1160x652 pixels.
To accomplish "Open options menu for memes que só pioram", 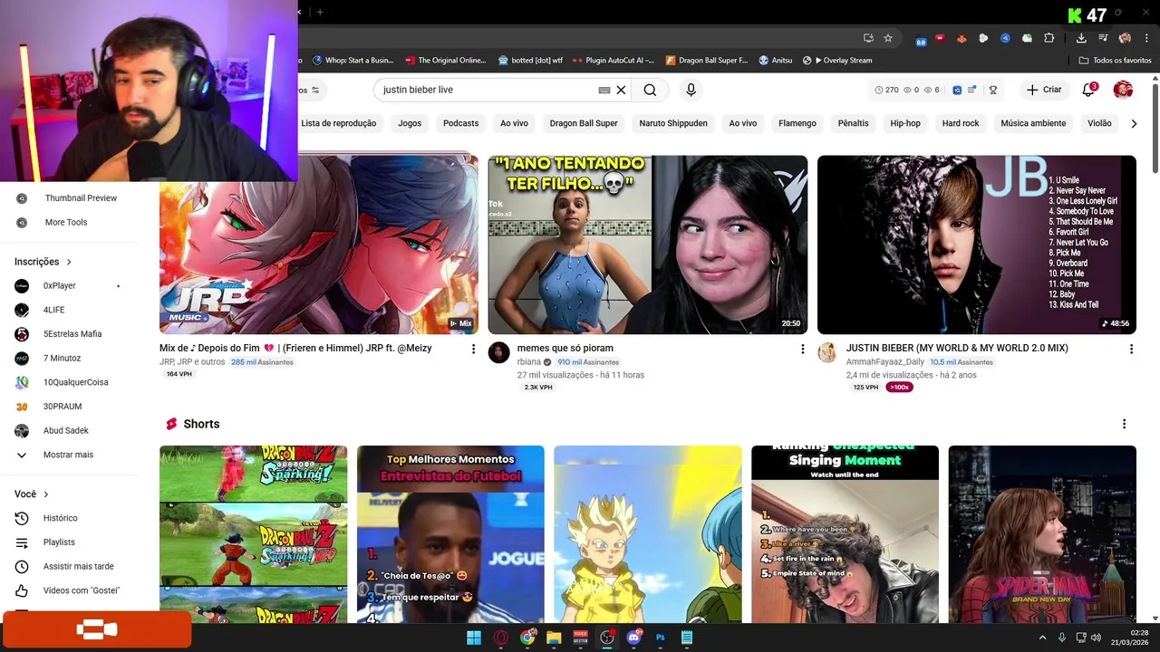I will pos(802,349).
